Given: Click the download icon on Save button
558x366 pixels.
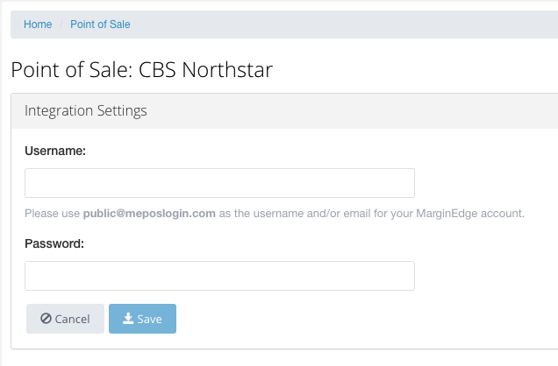Looking at the screenshot, I should pyautogui.click(x=128, y=318).
